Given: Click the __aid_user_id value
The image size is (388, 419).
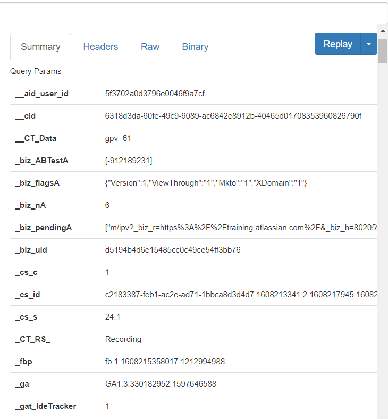Looking at the screenshot, I should tap(155, 94).
